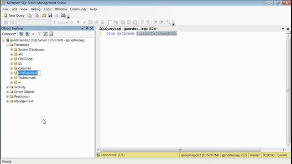Open the File menu

(x=5, y=9)
